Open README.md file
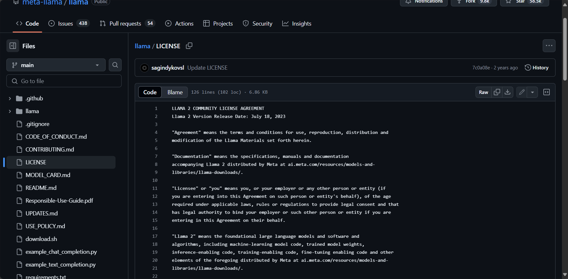Screen dimensions: 568x279 [x=41, y=188]
